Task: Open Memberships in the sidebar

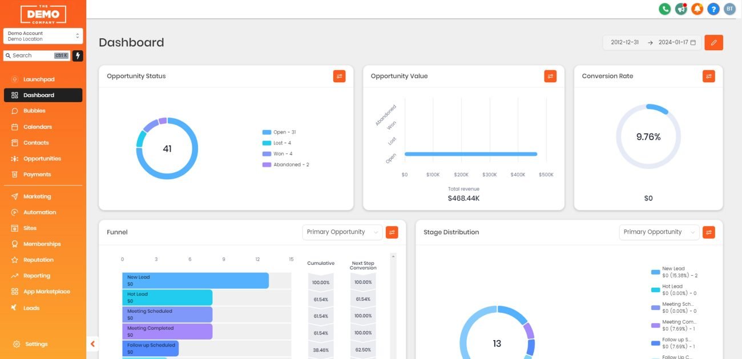Action: coord(43,244)
